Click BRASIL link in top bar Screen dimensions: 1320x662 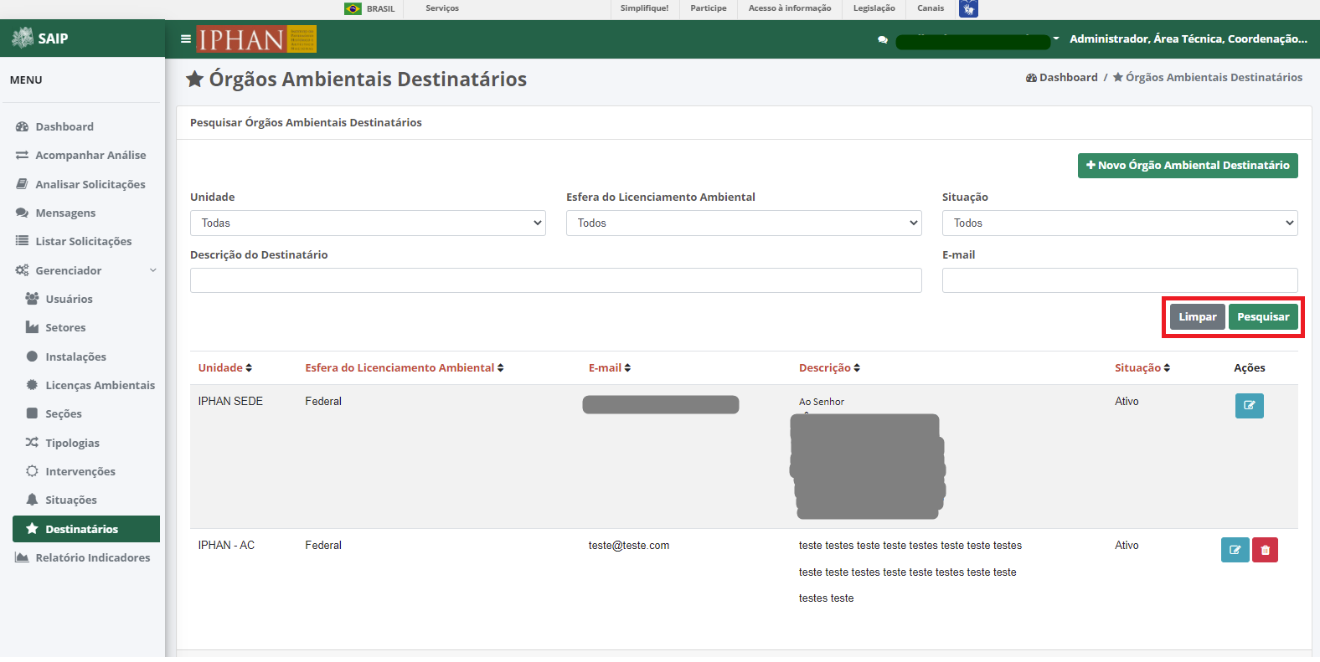point(380,8)
